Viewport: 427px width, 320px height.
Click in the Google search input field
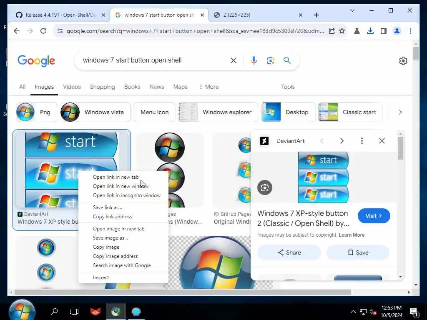[155, 60]
